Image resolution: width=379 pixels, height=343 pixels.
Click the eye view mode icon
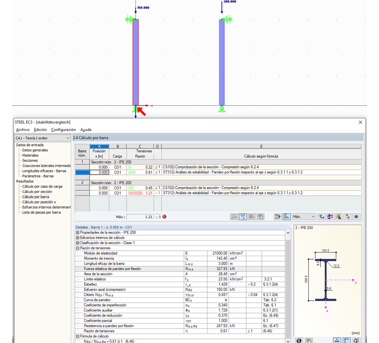356,216
